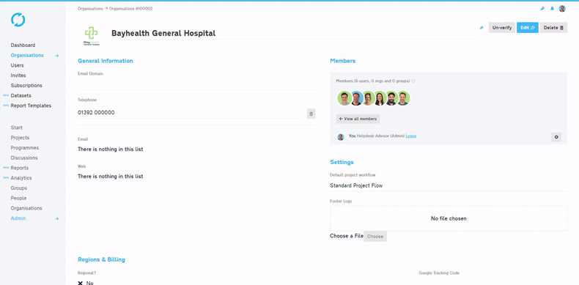This screenshot has height=285, width=579.
Task: Click the Settings section heading
Action: (342, 162)
